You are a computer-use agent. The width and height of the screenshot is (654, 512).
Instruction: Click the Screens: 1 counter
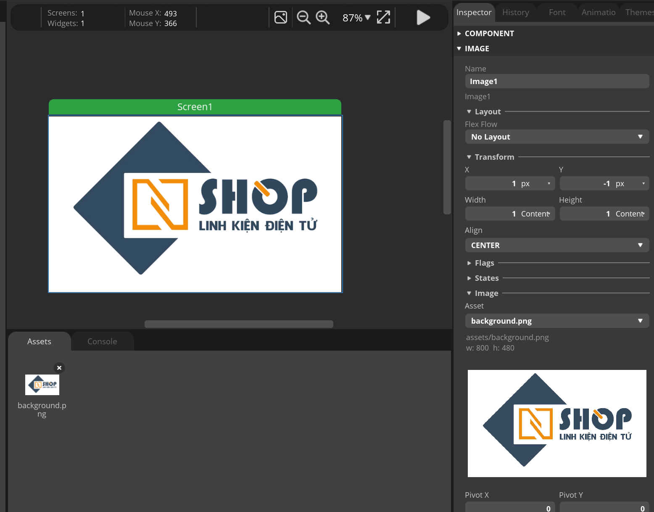tap(66, 13)
